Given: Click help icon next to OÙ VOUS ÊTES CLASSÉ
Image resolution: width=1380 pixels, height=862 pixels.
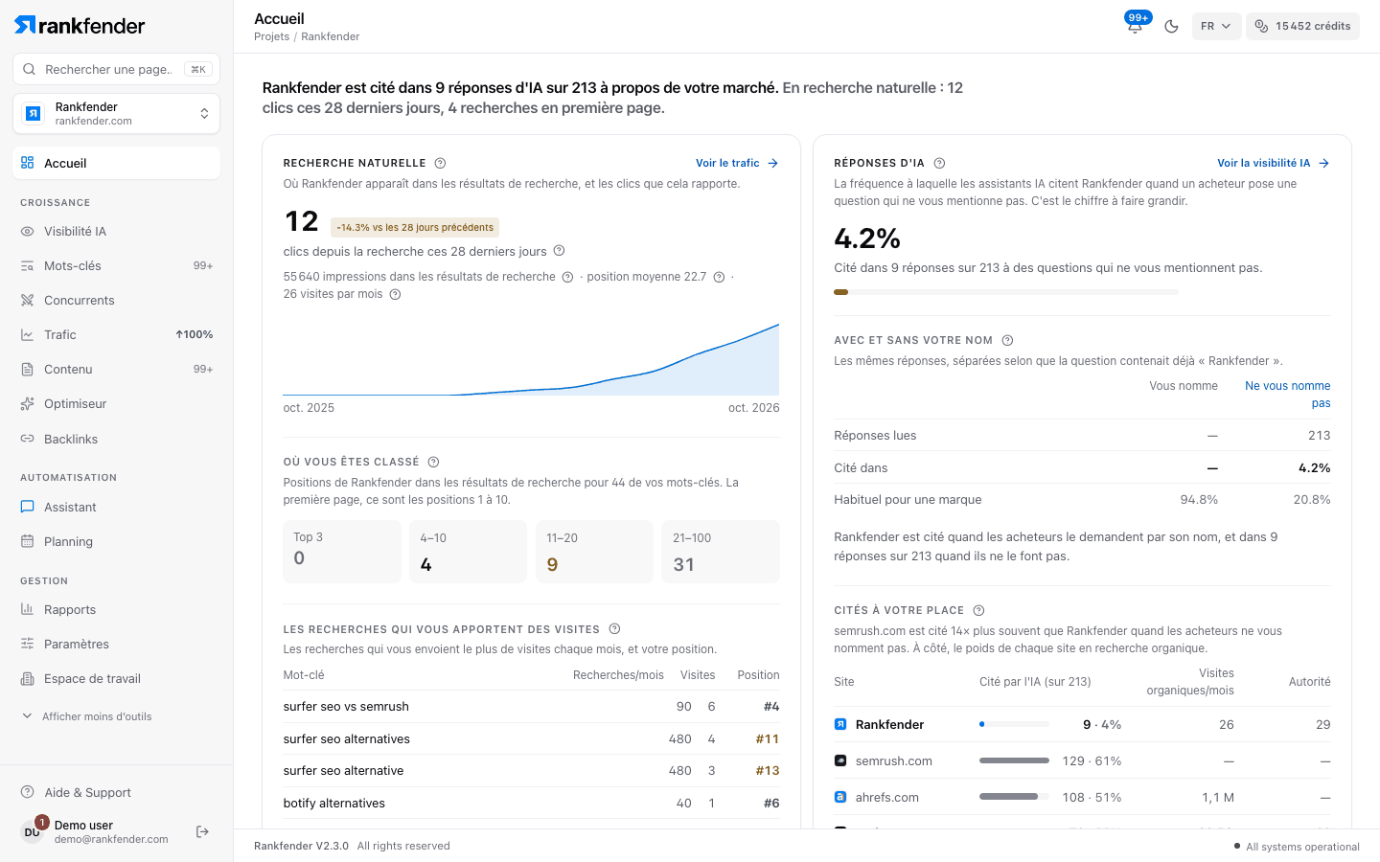Looking at the screenshot, I should [x=433, y=462].
